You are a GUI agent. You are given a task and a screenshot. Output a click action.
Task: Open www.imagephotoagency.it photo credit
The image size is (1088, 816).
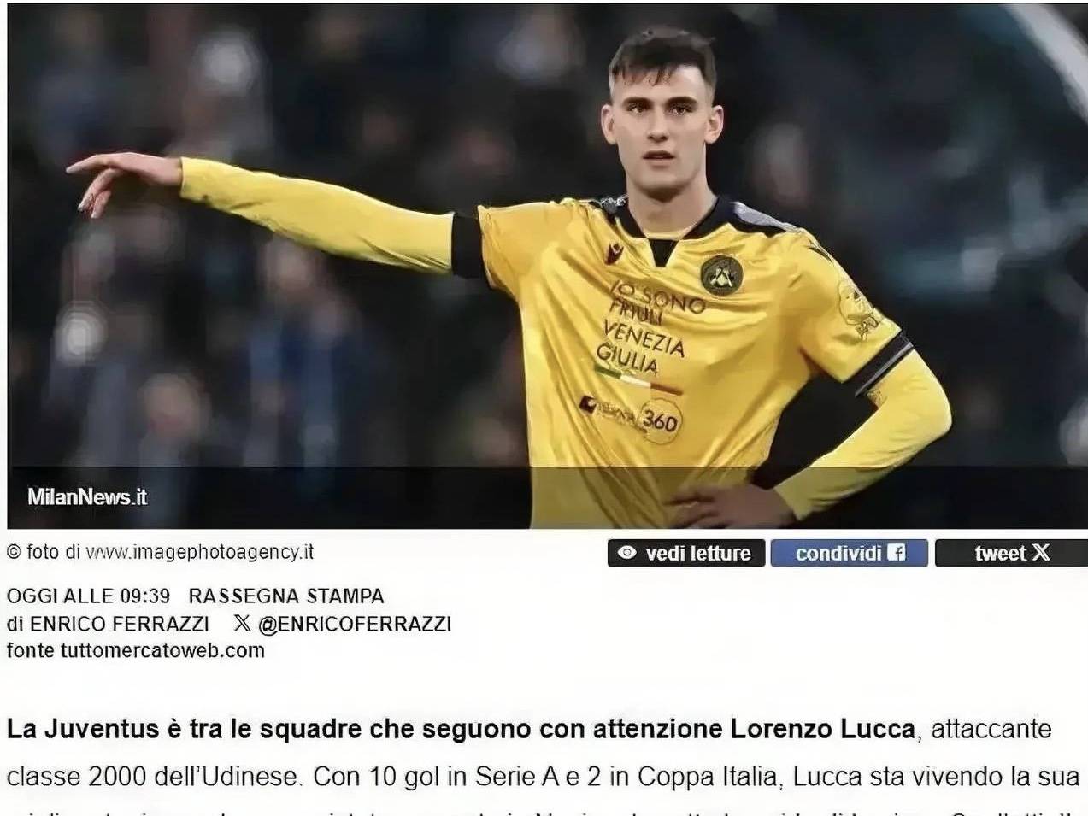[200, 552]
